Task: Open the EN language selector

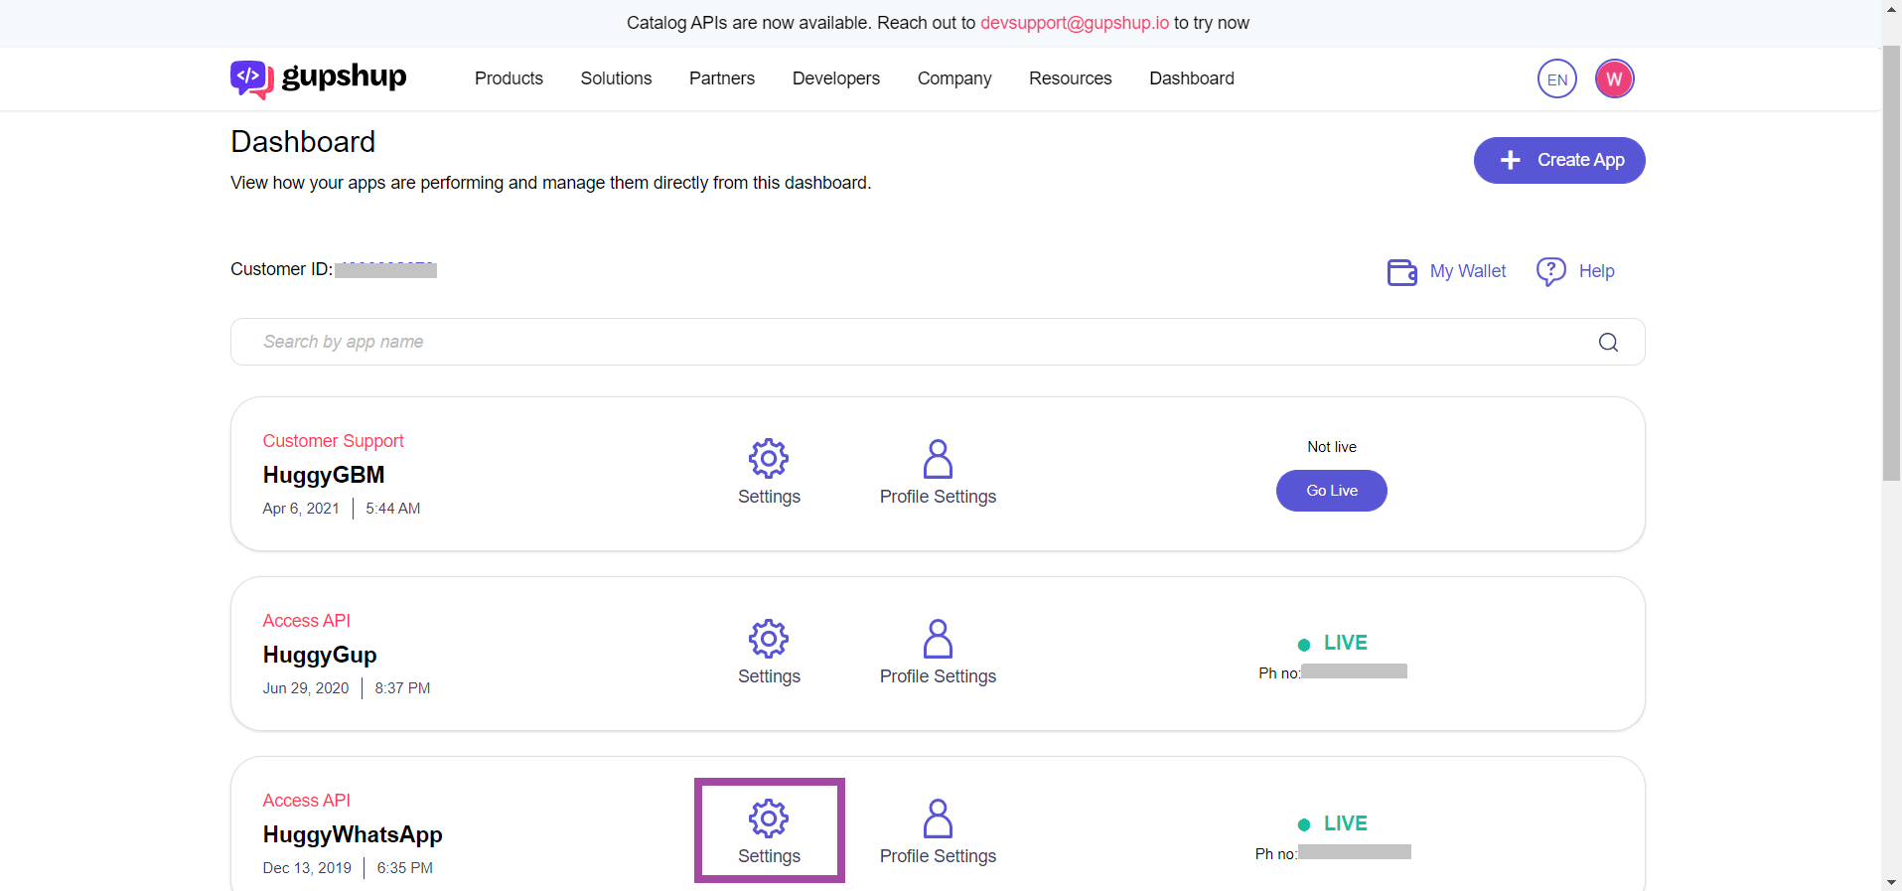Action: click(1556, 79)
